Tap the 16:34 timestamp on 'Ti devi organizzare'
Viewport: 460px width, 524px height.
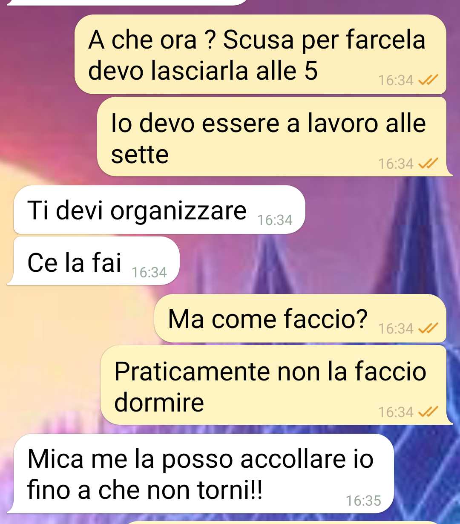point(275,220)
